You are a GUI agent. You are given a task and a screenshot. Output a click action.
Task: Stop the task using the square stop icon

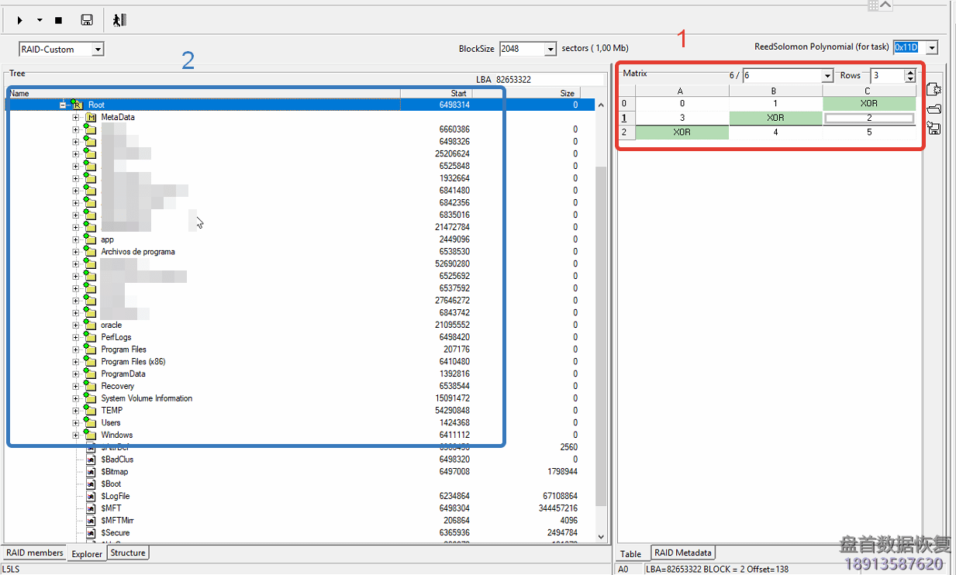pos(57,19)
